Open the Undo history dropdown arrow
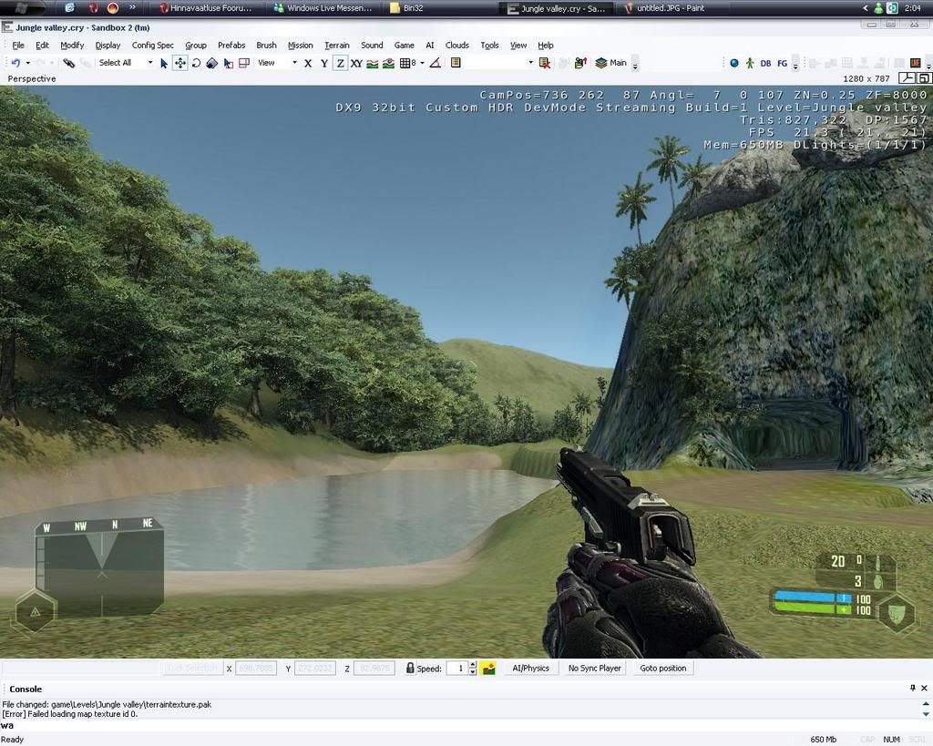Screen dimensions: 933x746 point(28,63)
